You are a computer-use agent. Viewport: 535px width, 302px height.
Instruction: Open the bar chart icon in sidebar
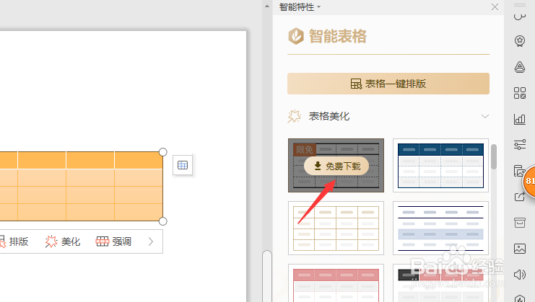coord(520,119)
